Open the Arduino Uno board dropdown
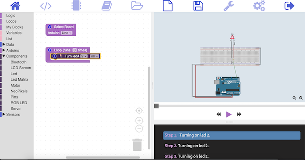Viewport: 305px width, 160px height. [66, 33]
